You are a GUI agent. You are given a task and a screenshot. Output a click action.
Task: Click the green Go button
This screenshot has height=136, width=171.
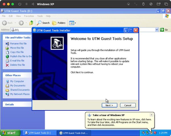164,30
